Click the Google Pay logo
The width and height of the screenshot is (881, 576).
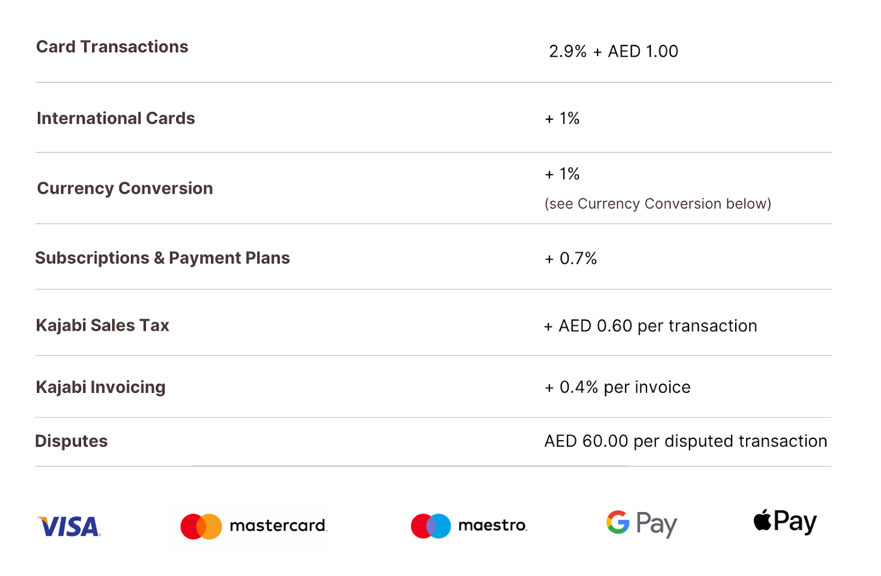point(641,524)
